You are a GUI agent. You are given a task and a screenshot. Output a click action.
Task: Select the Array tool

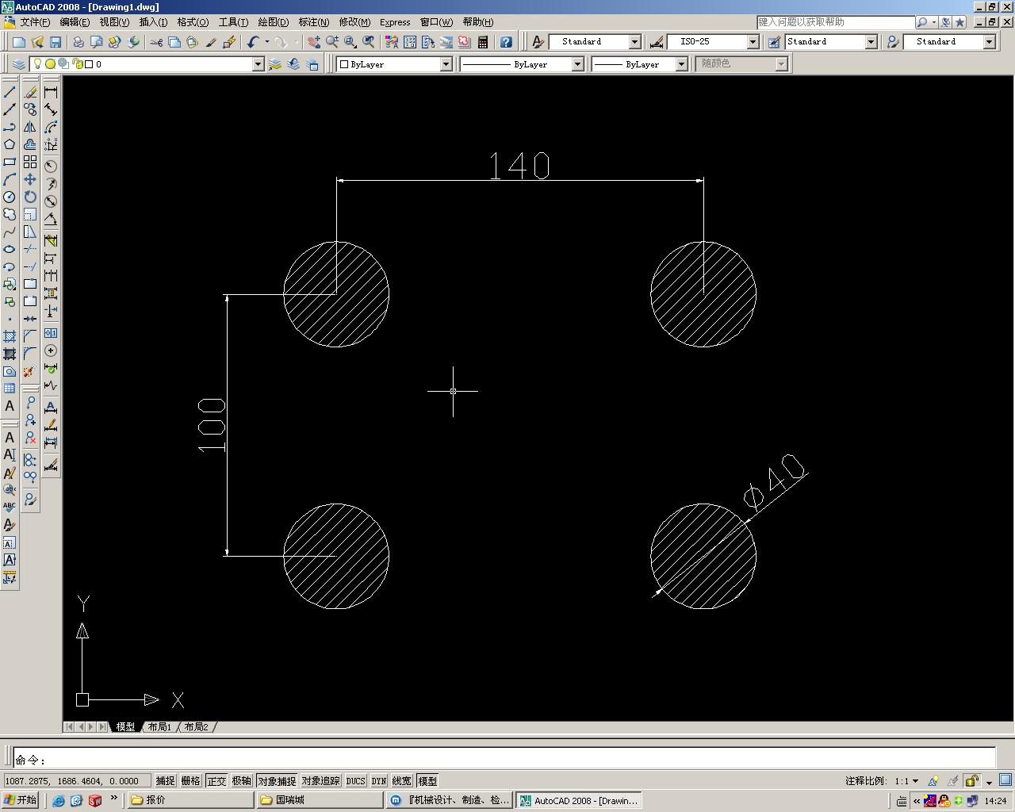(x=30, y=162)
